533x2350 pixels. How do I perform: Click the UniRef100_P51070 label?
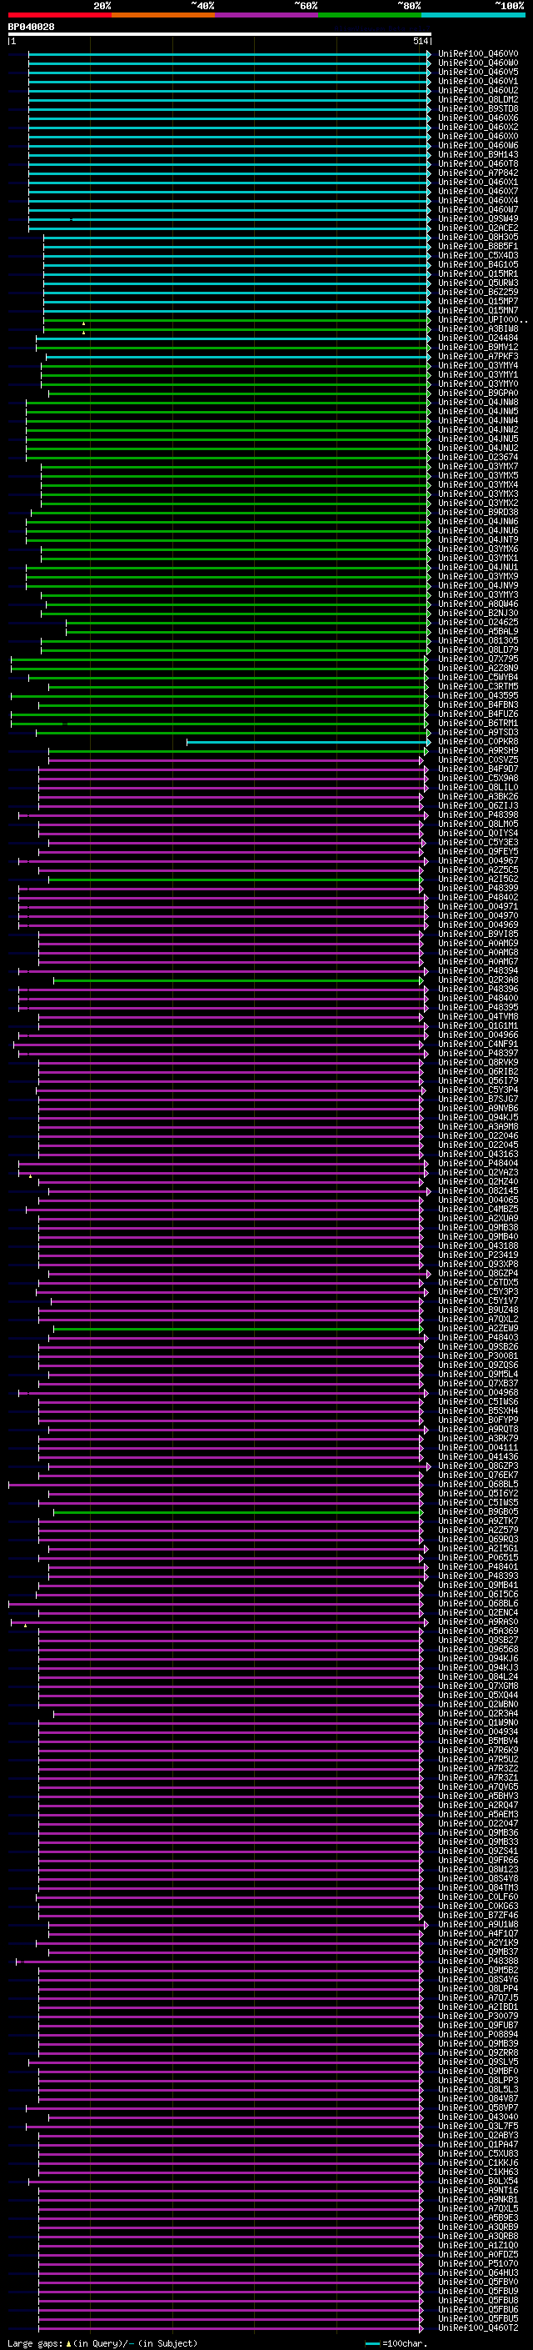(x=478, y=2263)
